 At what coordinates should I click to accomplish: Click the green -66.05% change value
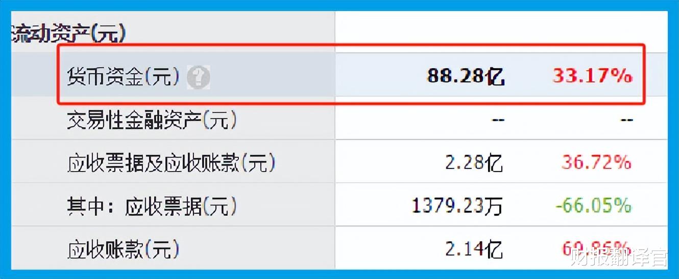(x=593, y=206)
